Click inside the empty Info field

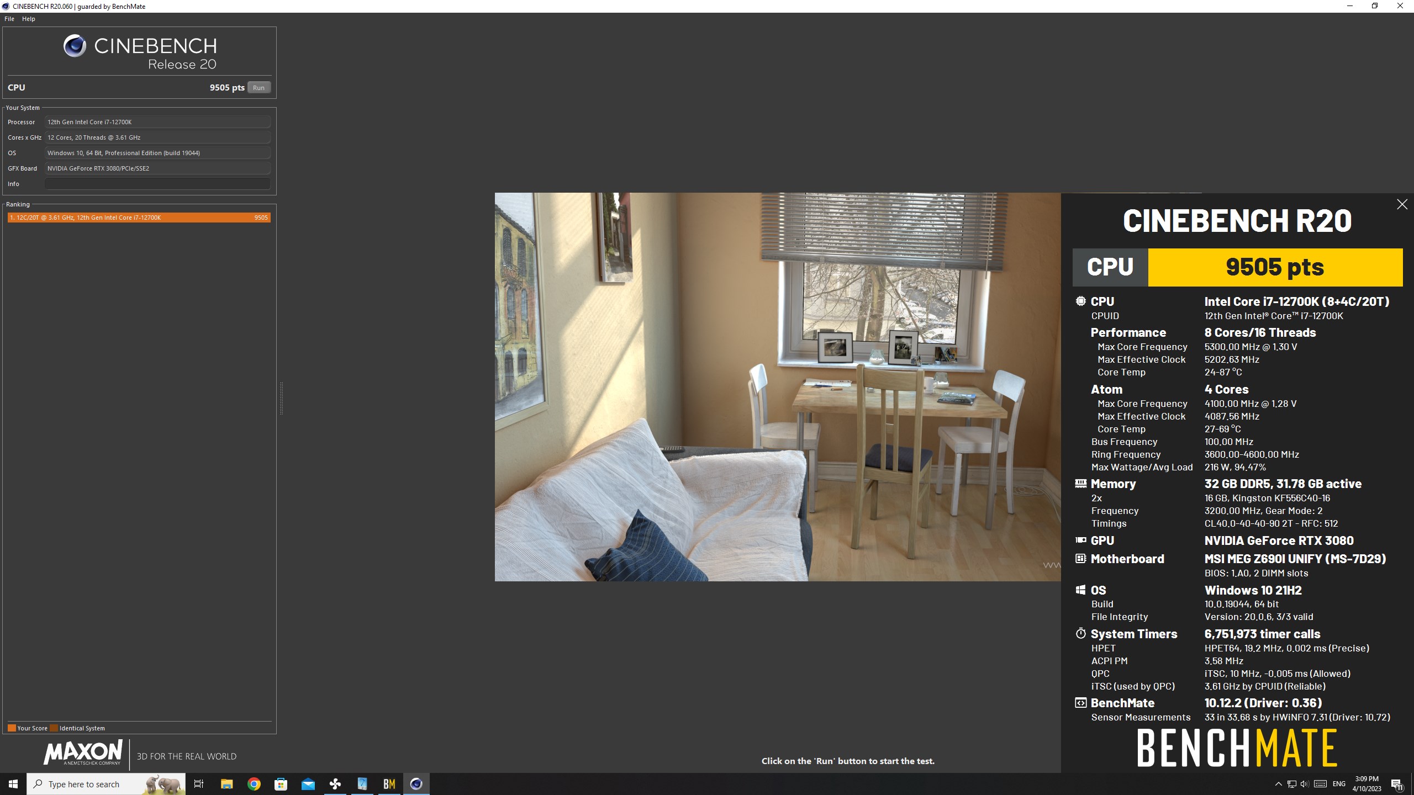(x=157, y=184)
